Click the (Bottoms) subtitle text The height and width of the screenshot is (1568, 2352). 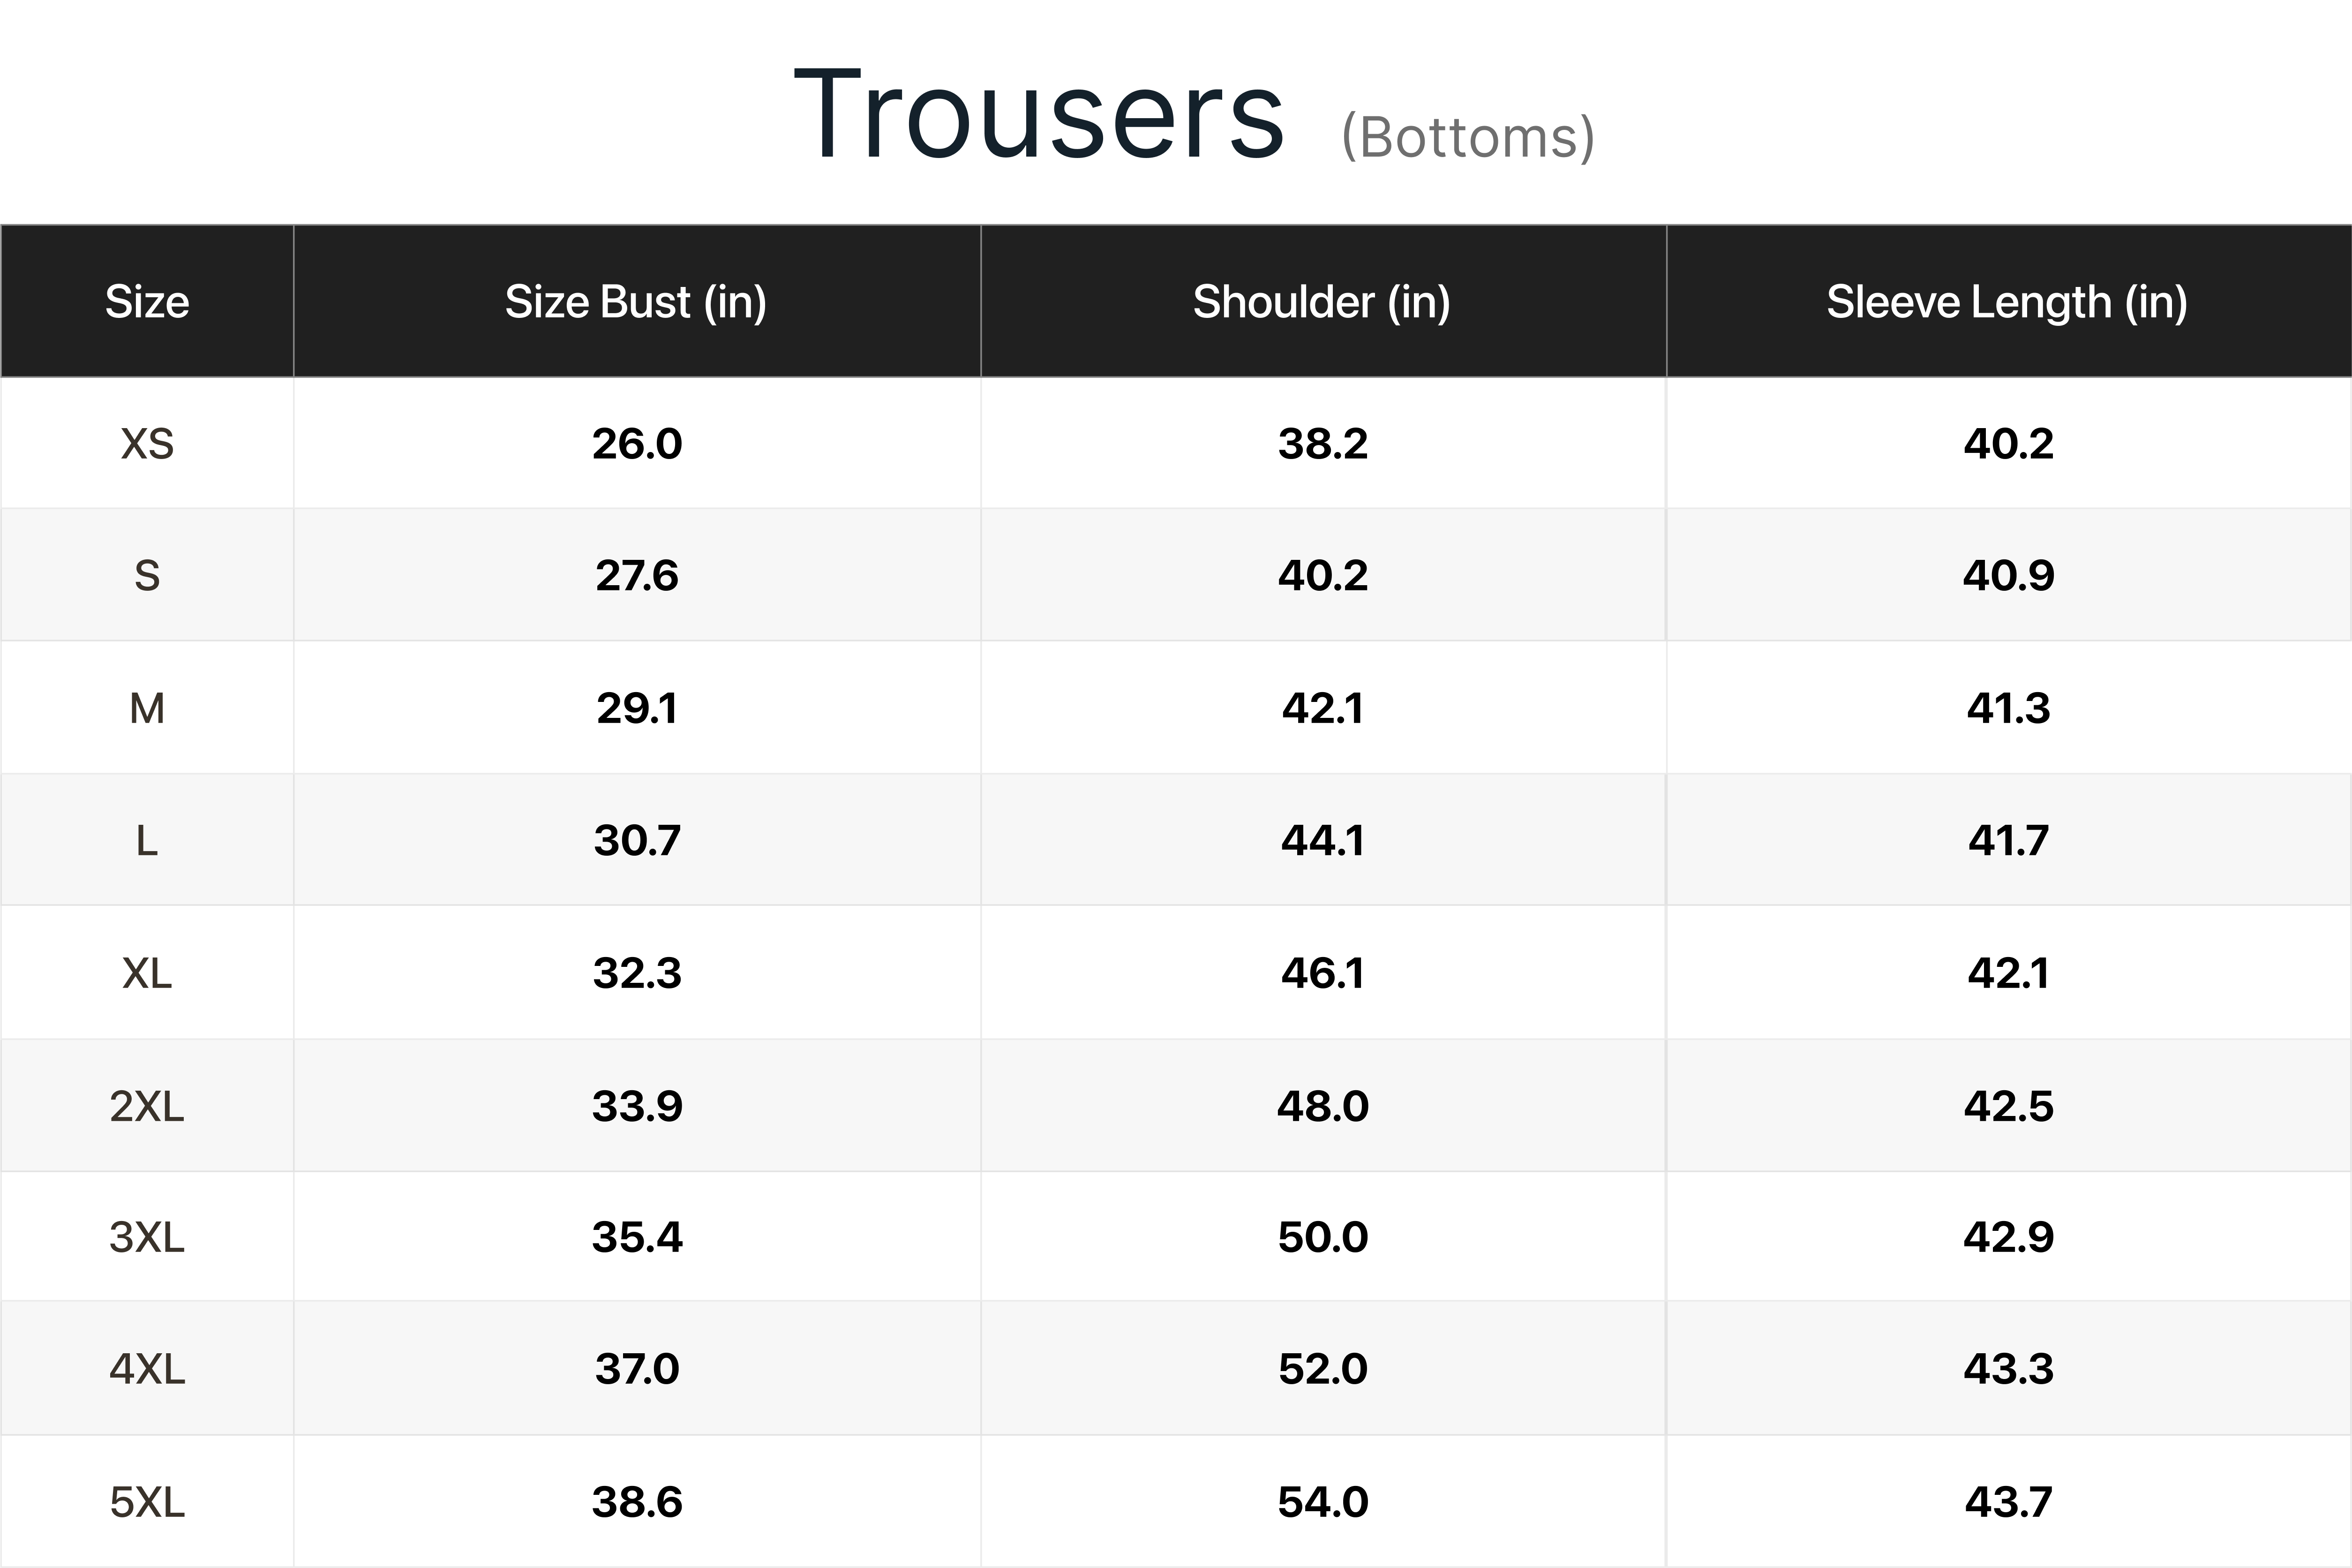[1467, 137]
